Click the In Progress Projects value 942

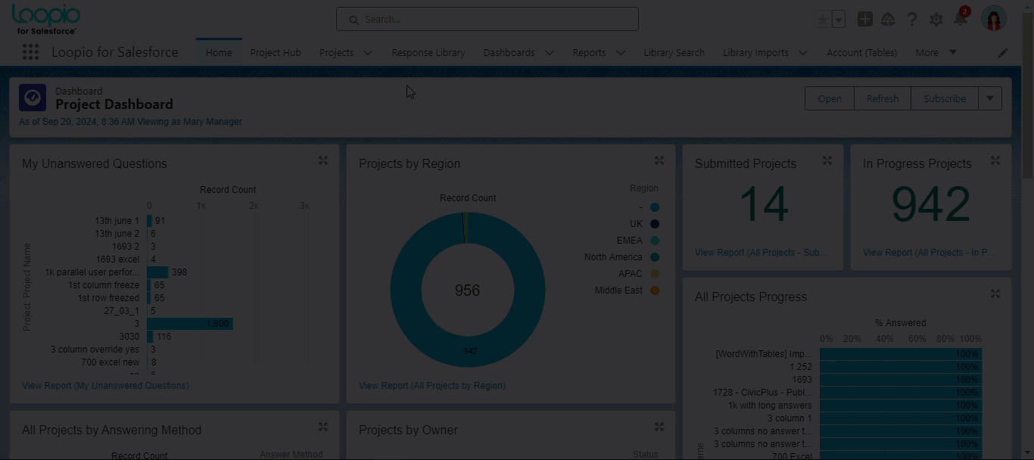coord(931,204)
